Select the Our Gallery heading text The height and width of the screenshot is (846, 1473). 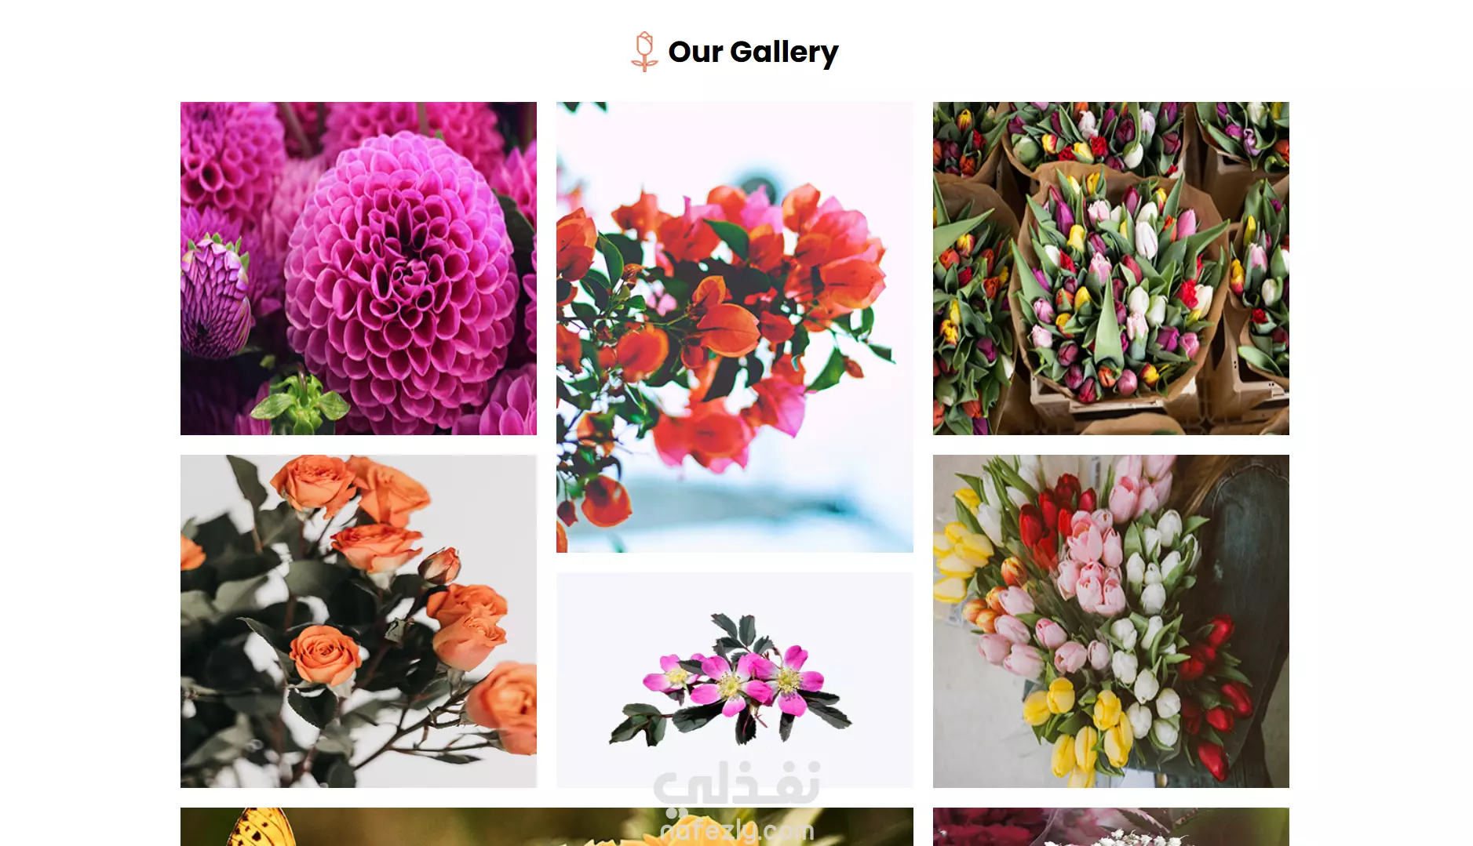click(x=753, y=53)
